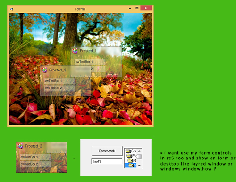Minimize the Form1 window

[x=130, y=8]
